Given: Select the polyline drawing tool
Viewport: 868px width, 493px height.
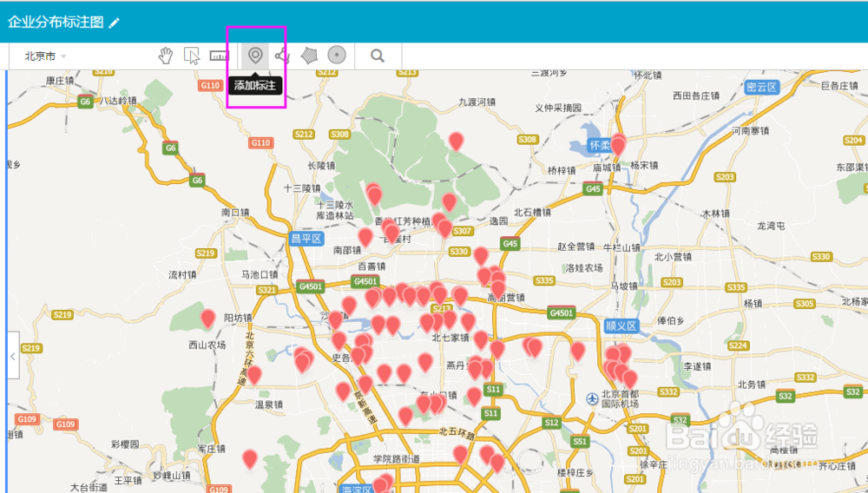Looking at the screenshot, I should [x=282, y=56].
